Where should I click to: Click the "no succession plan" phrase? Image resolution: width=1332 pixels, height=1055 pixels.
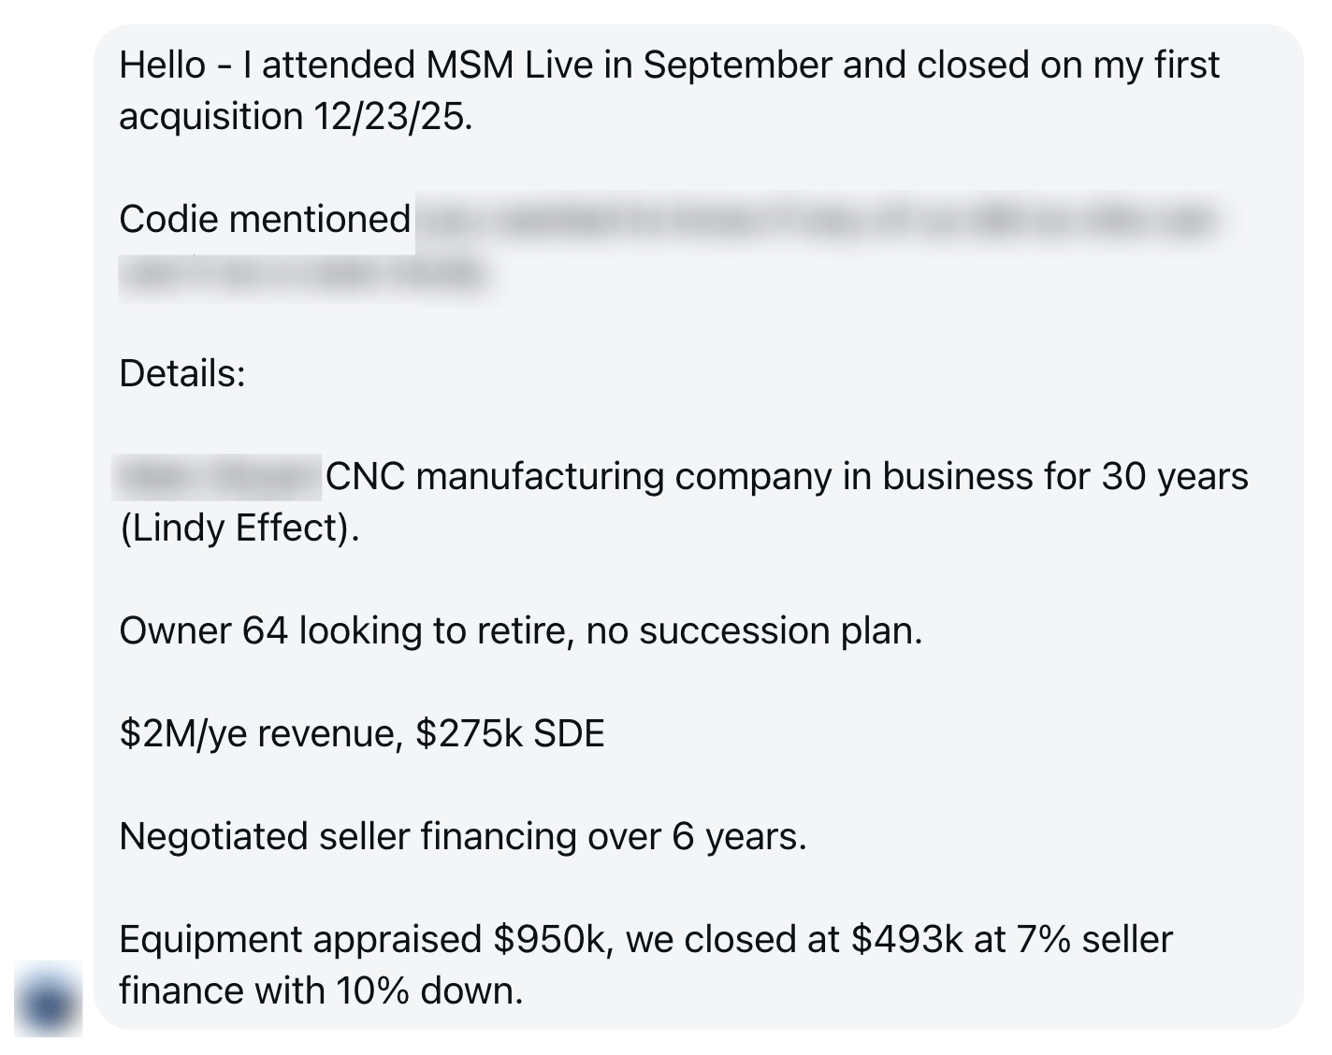coord(753,631)
